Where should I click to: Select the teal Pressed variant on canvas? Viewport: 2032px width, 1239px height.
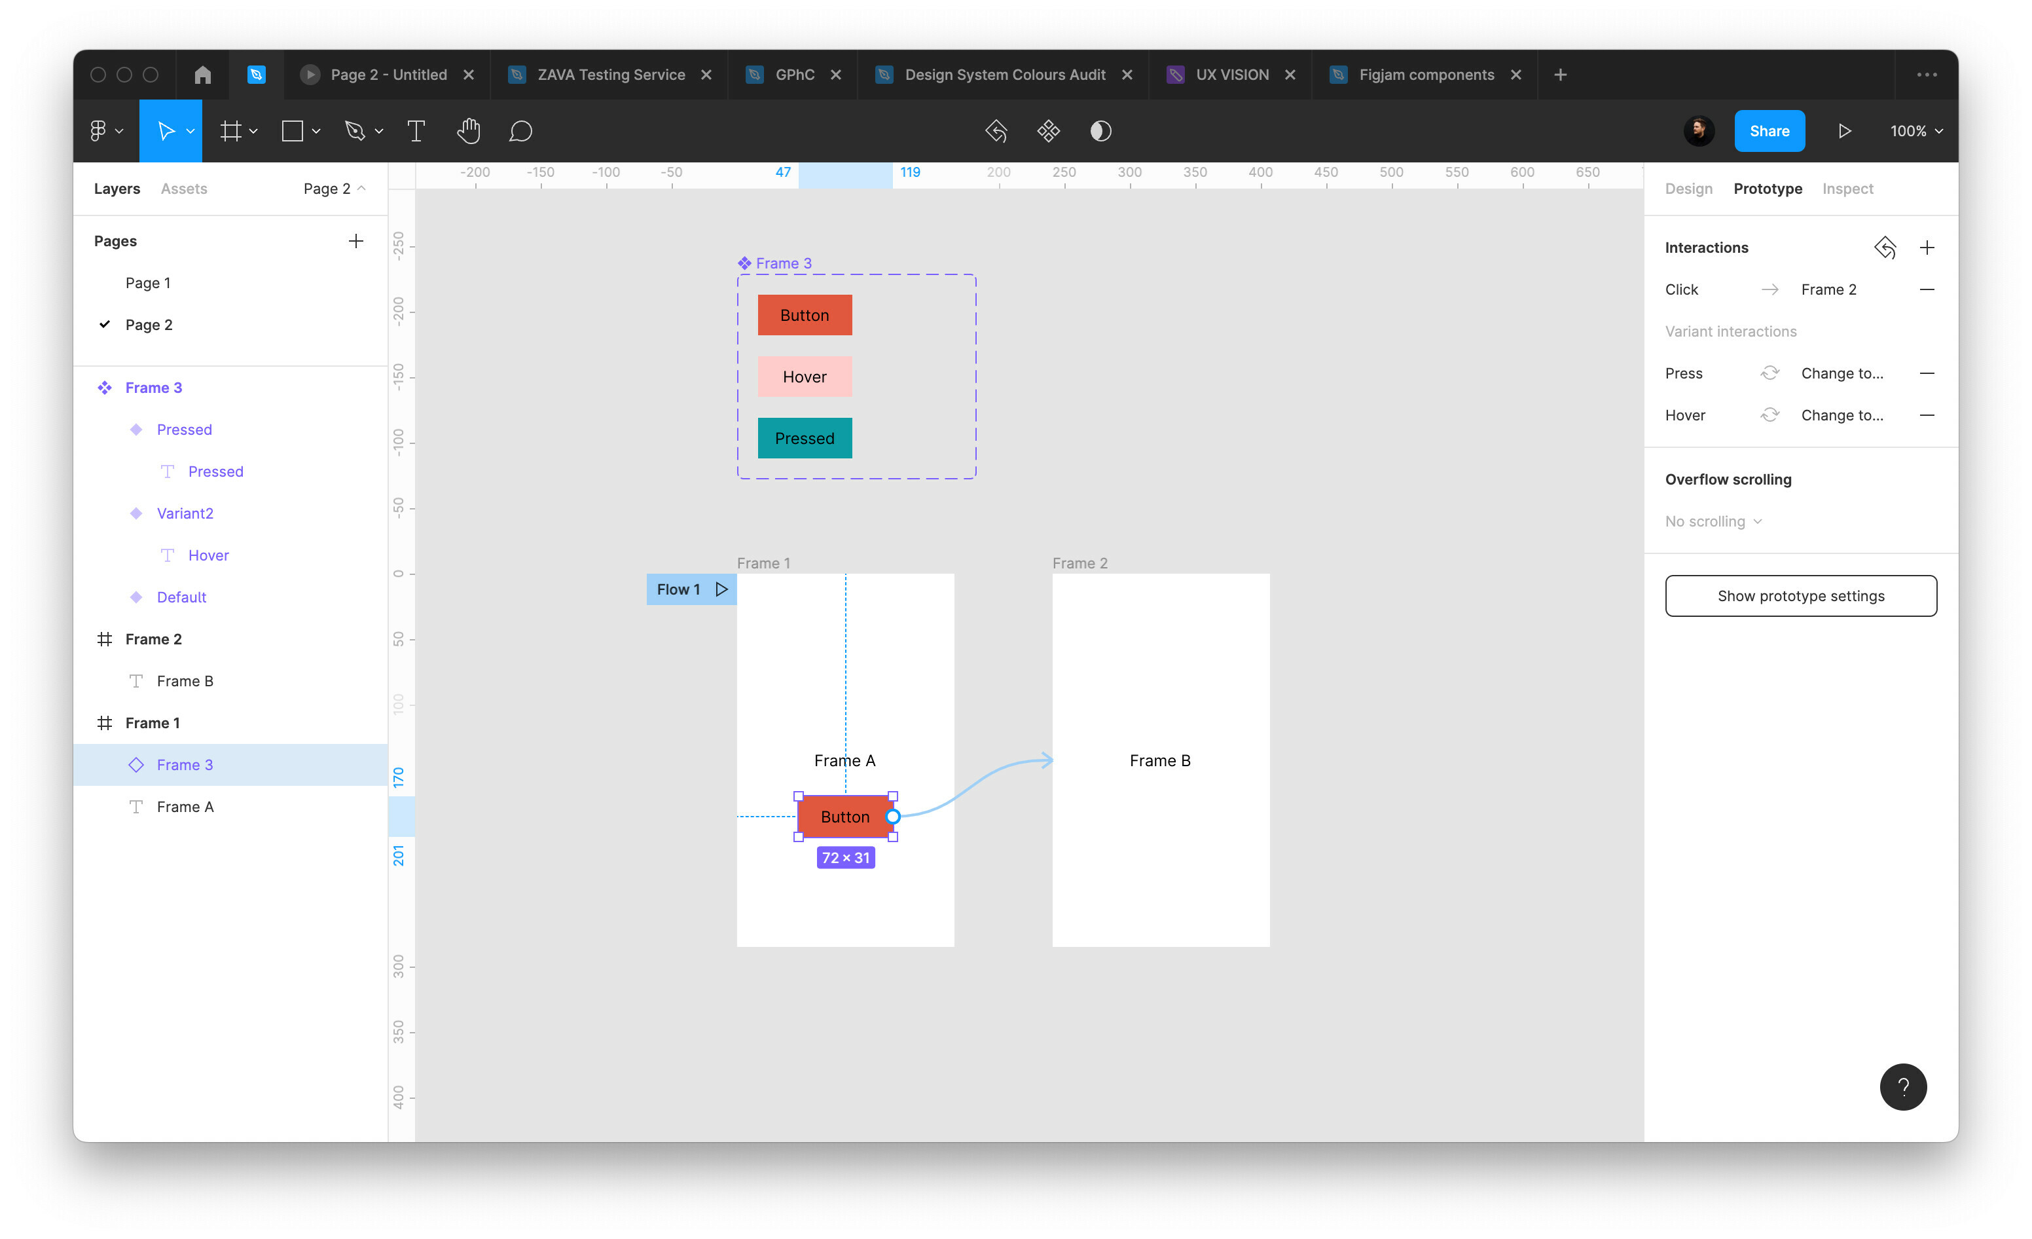(x=805, y=438)
